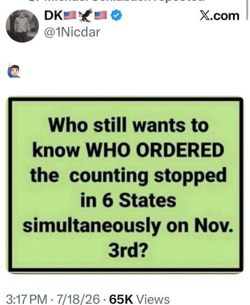Click the word 'simultaneously' in meme
This screenshot has height=305, width=250.
(91, 226)
